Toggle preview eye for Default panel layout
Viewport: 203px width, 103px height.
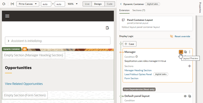[185, 96]
